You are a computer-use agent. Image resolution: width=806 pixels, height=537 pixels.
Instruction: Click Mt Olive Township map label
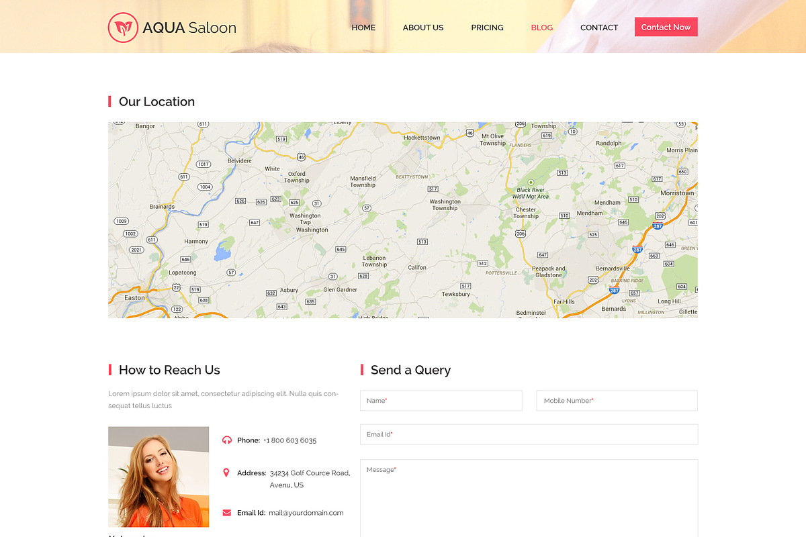(492, 140)
